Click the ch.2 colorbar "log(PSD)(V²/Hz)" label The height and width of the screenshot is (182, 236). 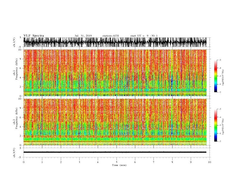(223, 127)
